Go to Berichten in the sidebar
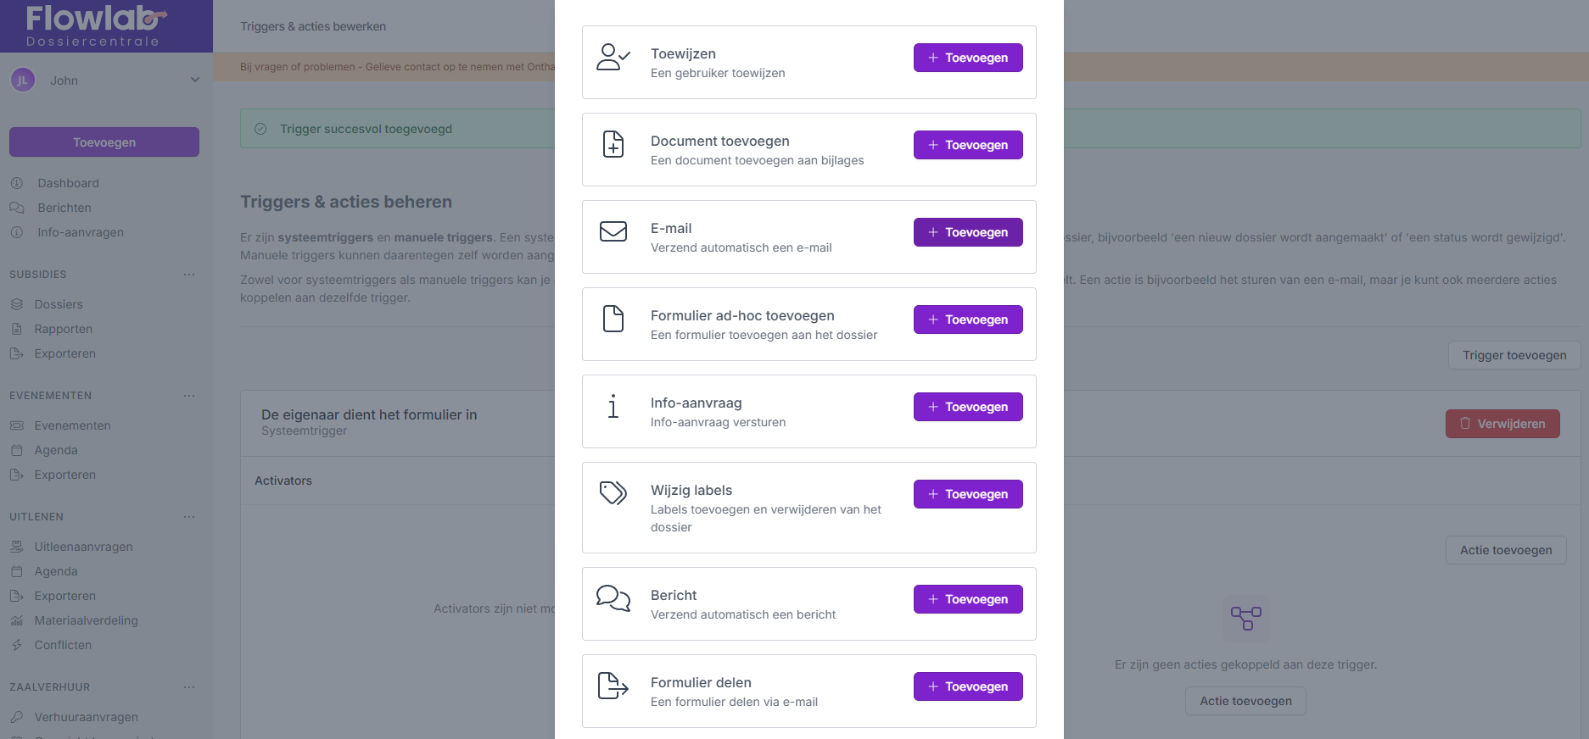The image size is (1589, 739). (x=64, y=208)
